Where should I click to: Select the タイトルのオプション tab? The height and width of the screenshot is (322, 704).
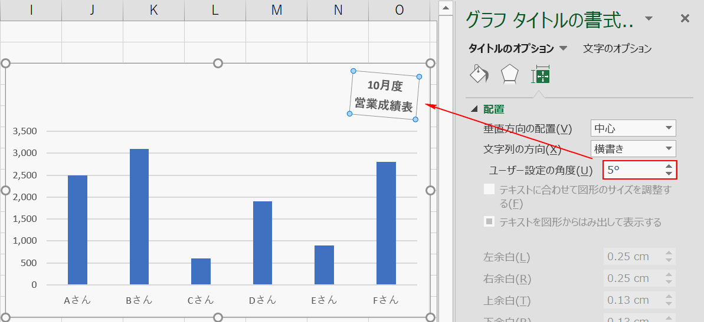(512, 48)
